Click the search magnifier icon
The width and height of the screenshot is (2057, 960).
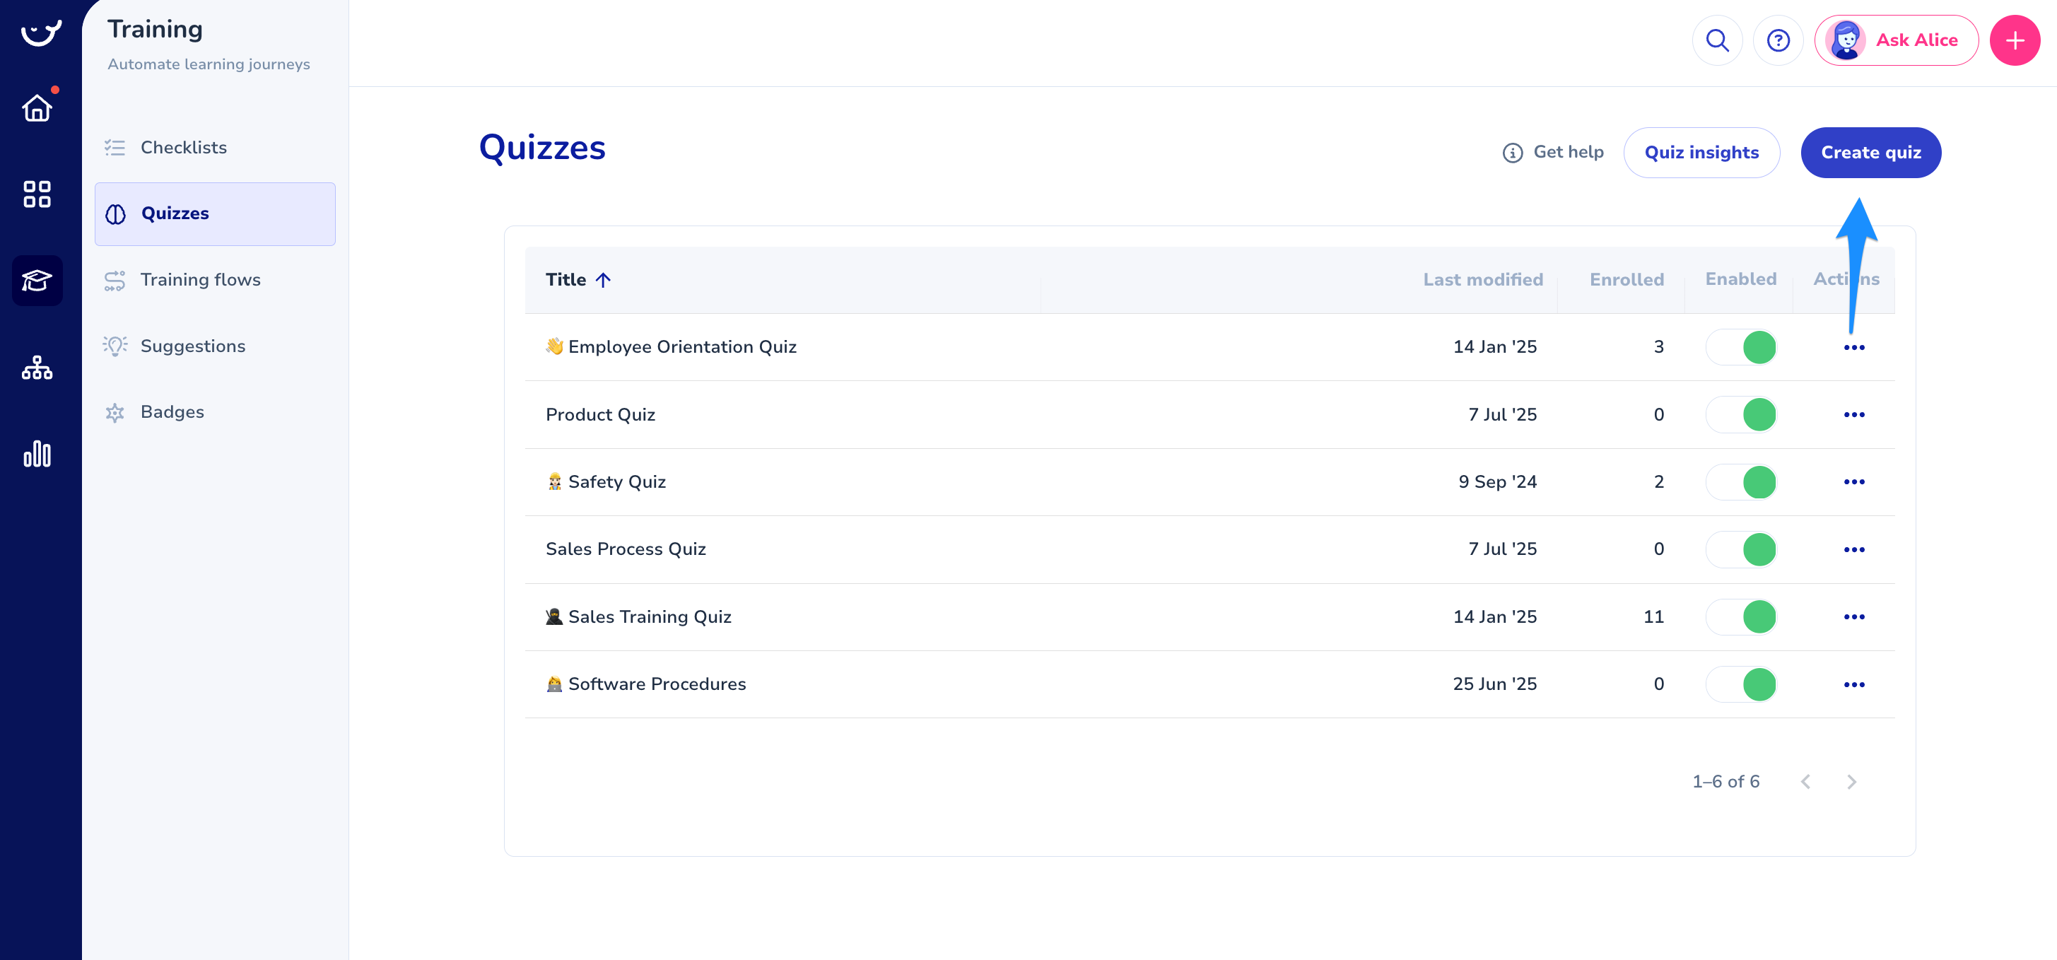point(1717,40)
